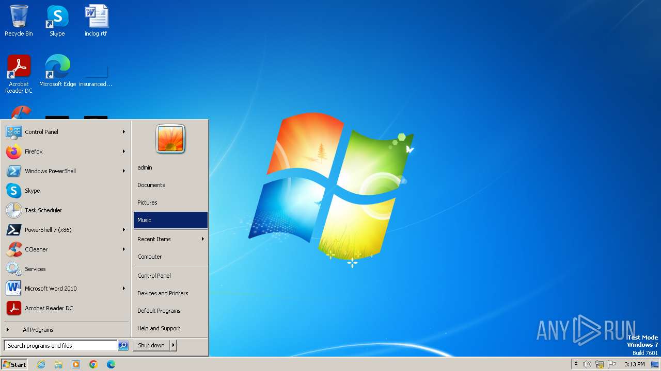This screenshot has height=371, width=661.
Task: Expand the Firefox jump list arrow
Action: point(124,151)
